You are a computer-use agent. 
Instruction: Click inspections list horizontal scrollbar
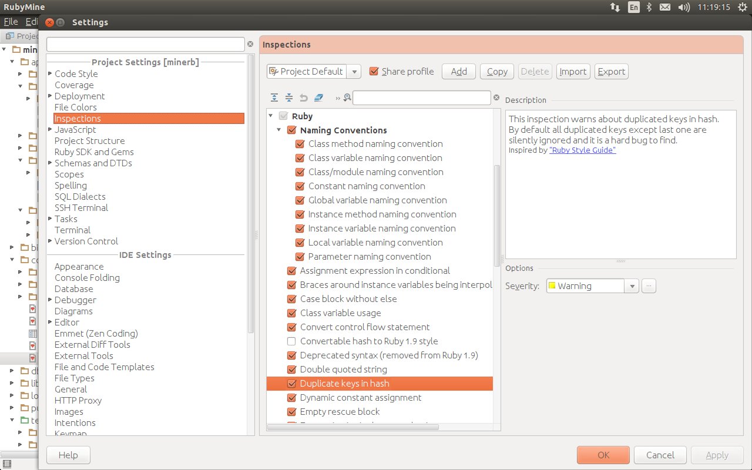tap(352, 427)
